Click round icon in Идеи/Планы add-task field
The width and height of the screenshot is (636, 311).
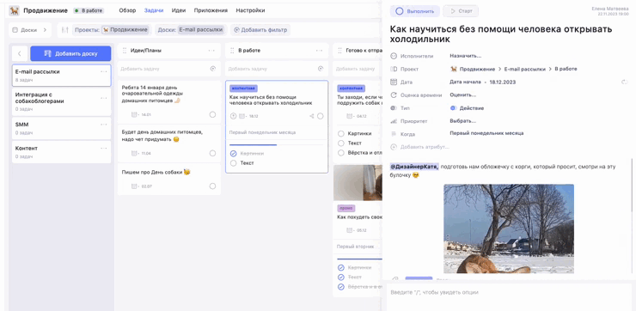pyautogui.click(x=213, y=69)
